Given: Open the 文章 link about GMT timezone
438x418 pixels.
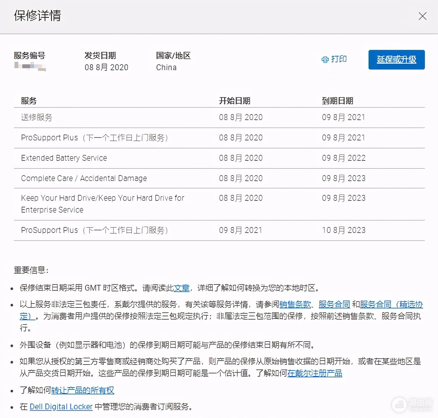Looking at the screenshot, I should pyautogui.click(x=182, y=288).
